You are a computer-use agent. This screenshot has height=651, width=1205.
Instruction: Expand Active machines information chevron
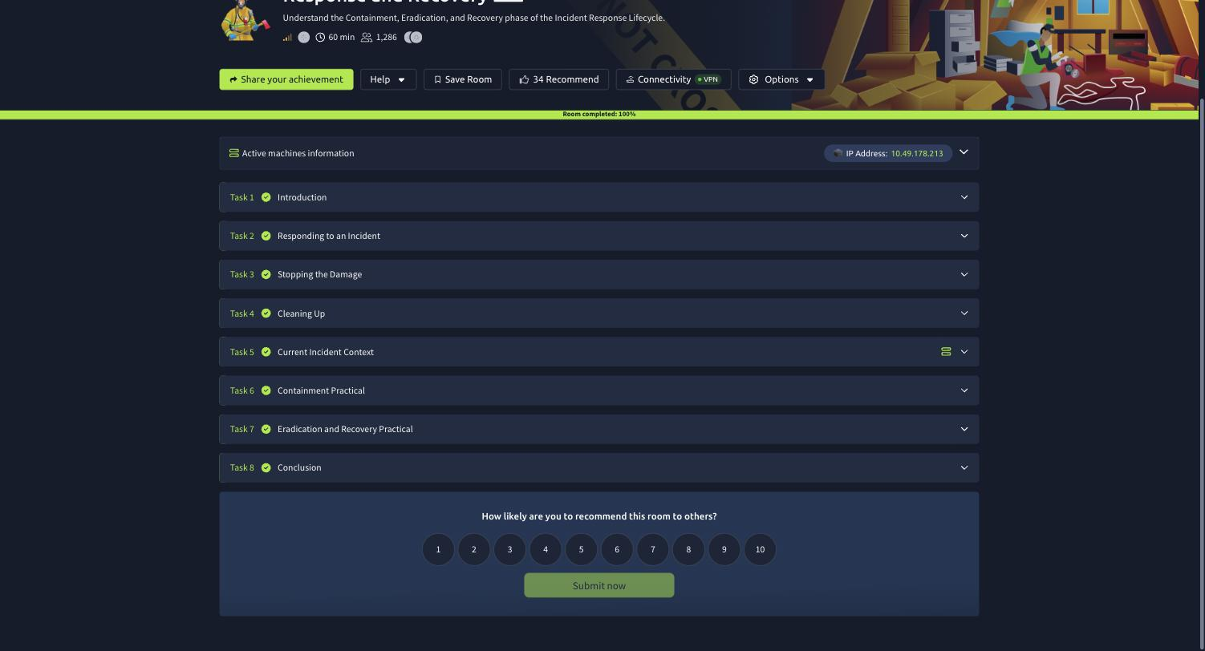tap(964, 152)
